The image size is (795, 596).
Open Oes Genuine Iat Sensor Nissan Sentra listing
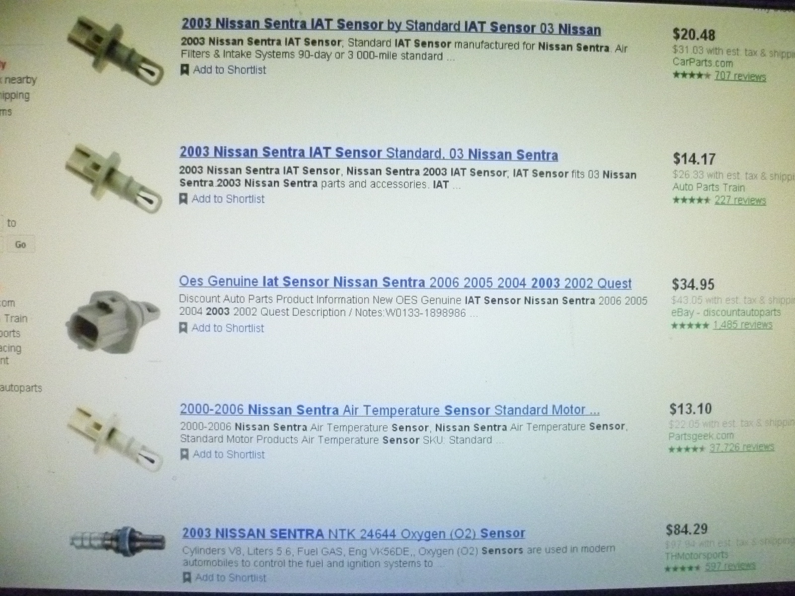405,283
